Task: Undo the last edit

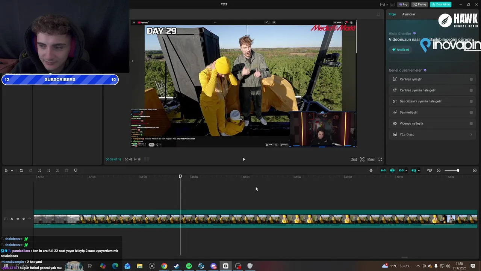Action: click(x=21, y=171)
